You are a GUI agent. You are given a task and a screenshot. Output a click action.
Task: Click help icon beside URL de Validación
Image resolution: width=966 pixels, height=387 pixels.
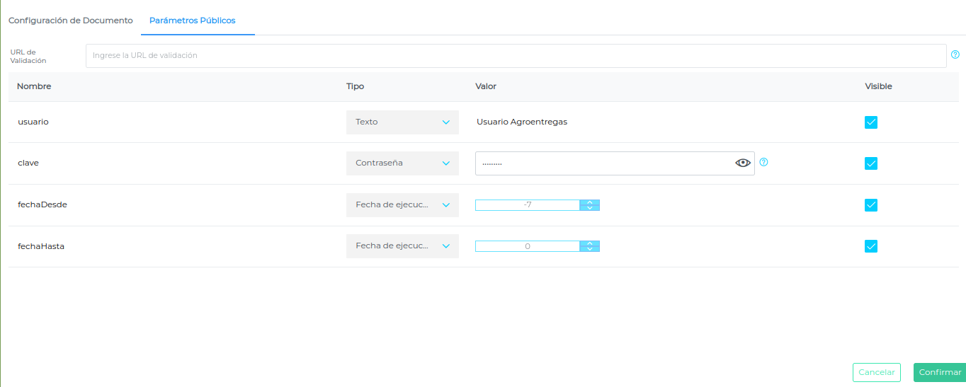[x=955, y=54]
